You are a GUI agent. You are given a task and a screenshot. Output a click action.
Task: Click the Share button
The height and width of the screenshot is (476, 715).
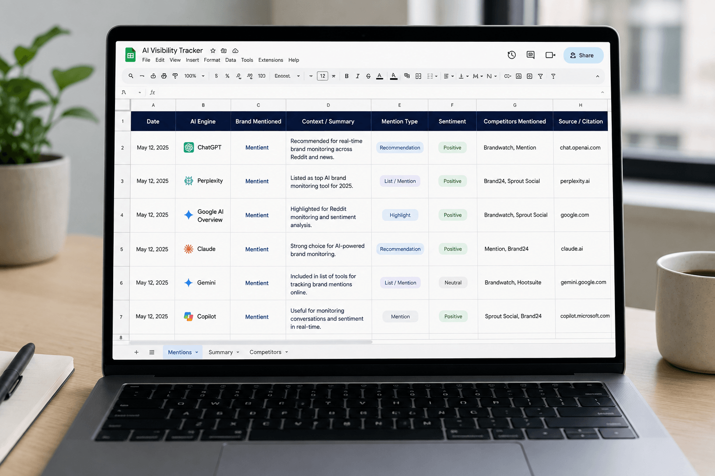(x=583, y=55)
